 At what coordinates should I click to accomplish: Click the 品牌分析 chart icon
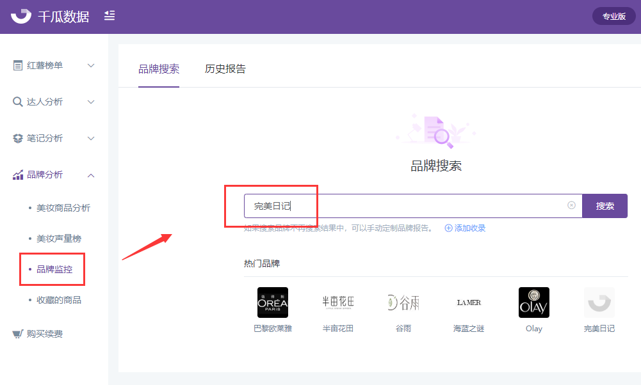tap(17, 175)
